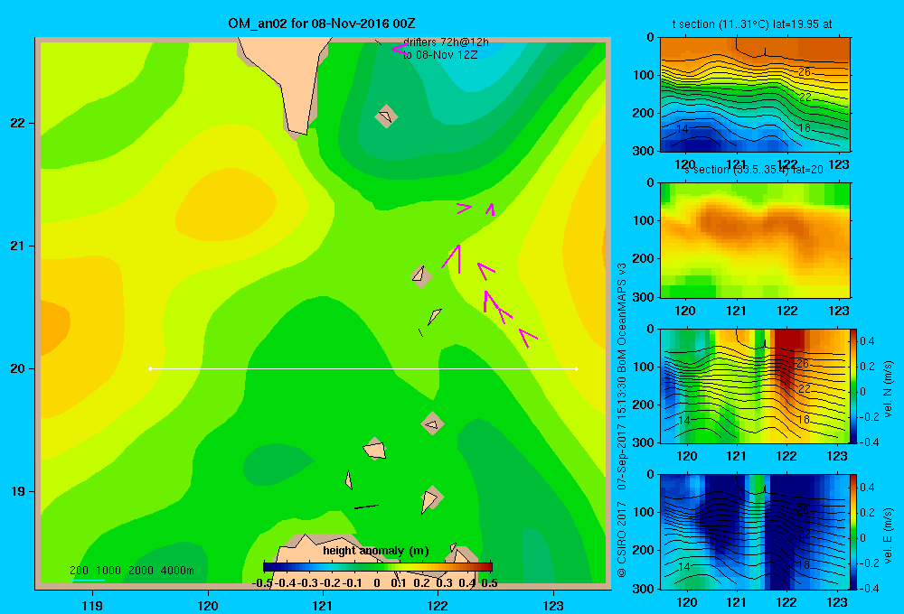Click the vertical CSIRO BoM OceanMAPS v3 credit

click(x=622, y=420)
